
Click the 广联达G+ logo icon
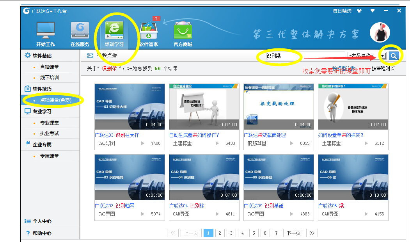[26, 11]
